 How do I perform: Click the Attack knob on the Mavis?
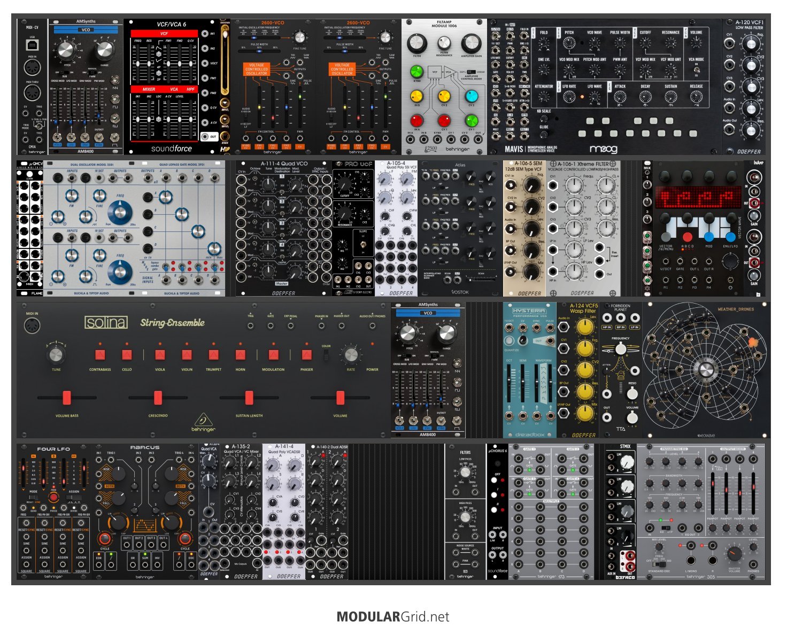tap(620, 97)
